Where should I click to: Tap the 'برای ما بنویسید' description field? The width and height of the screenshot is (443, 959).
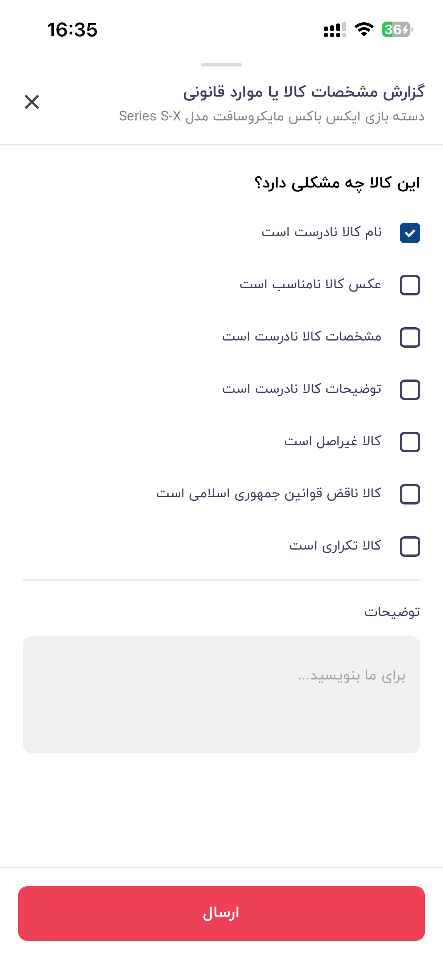[221, 695]
